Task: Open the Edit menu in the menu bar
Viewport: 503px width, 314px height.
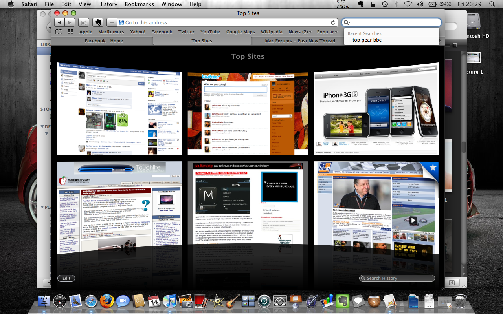Action: (x=66, y=4)
